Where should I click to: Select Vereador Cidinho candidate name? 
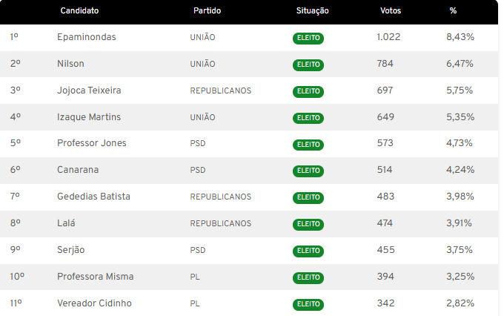point(94,303)
